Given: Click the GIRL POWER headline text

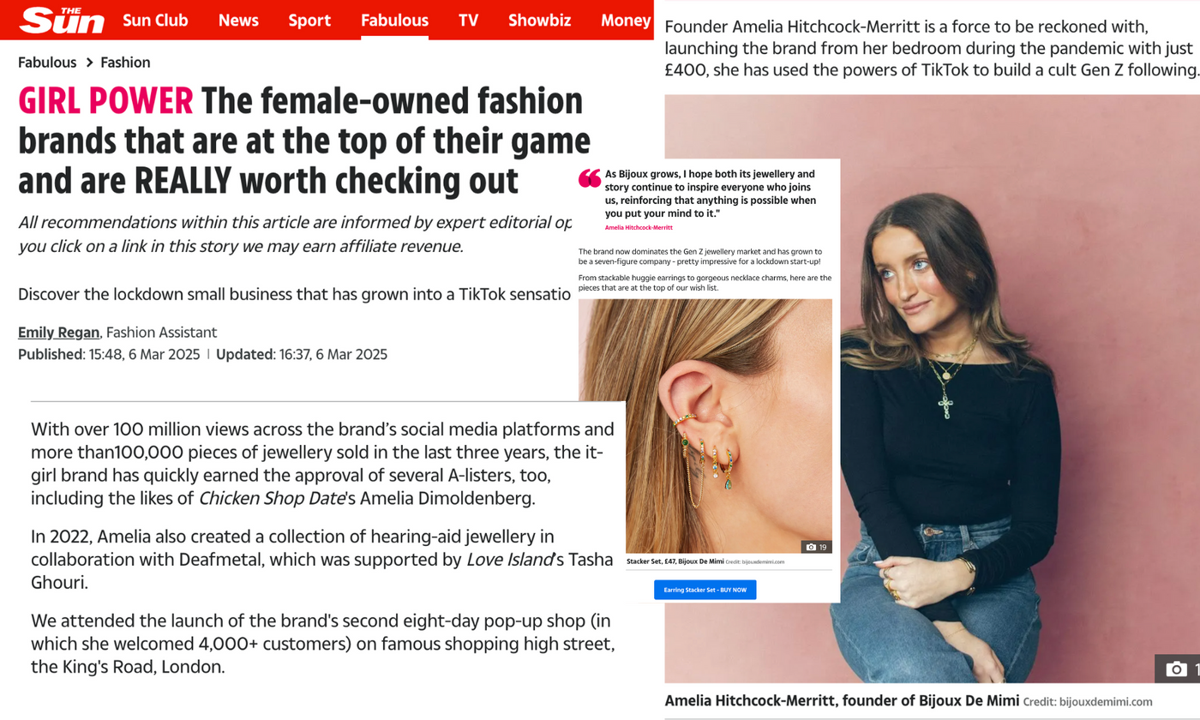Looking at the screenshot, I should (105, 102).
